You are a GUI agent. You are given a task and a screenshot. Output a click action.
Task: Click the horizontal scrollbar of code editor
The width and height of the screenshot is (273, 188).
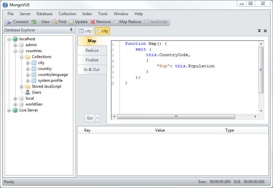coord(176,117)
